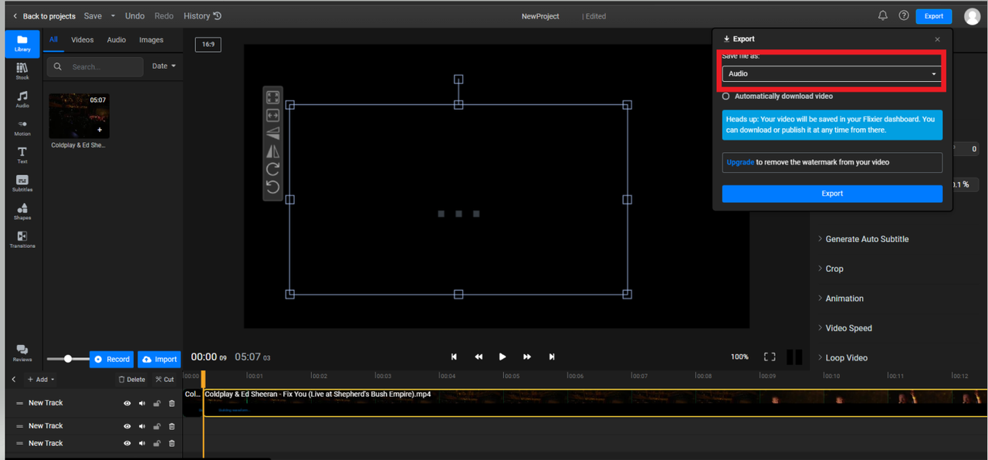Delete the first New Track via trash icon
This screenshot has height=460, width=988.
pyautogui.click(x=171, y=403)
